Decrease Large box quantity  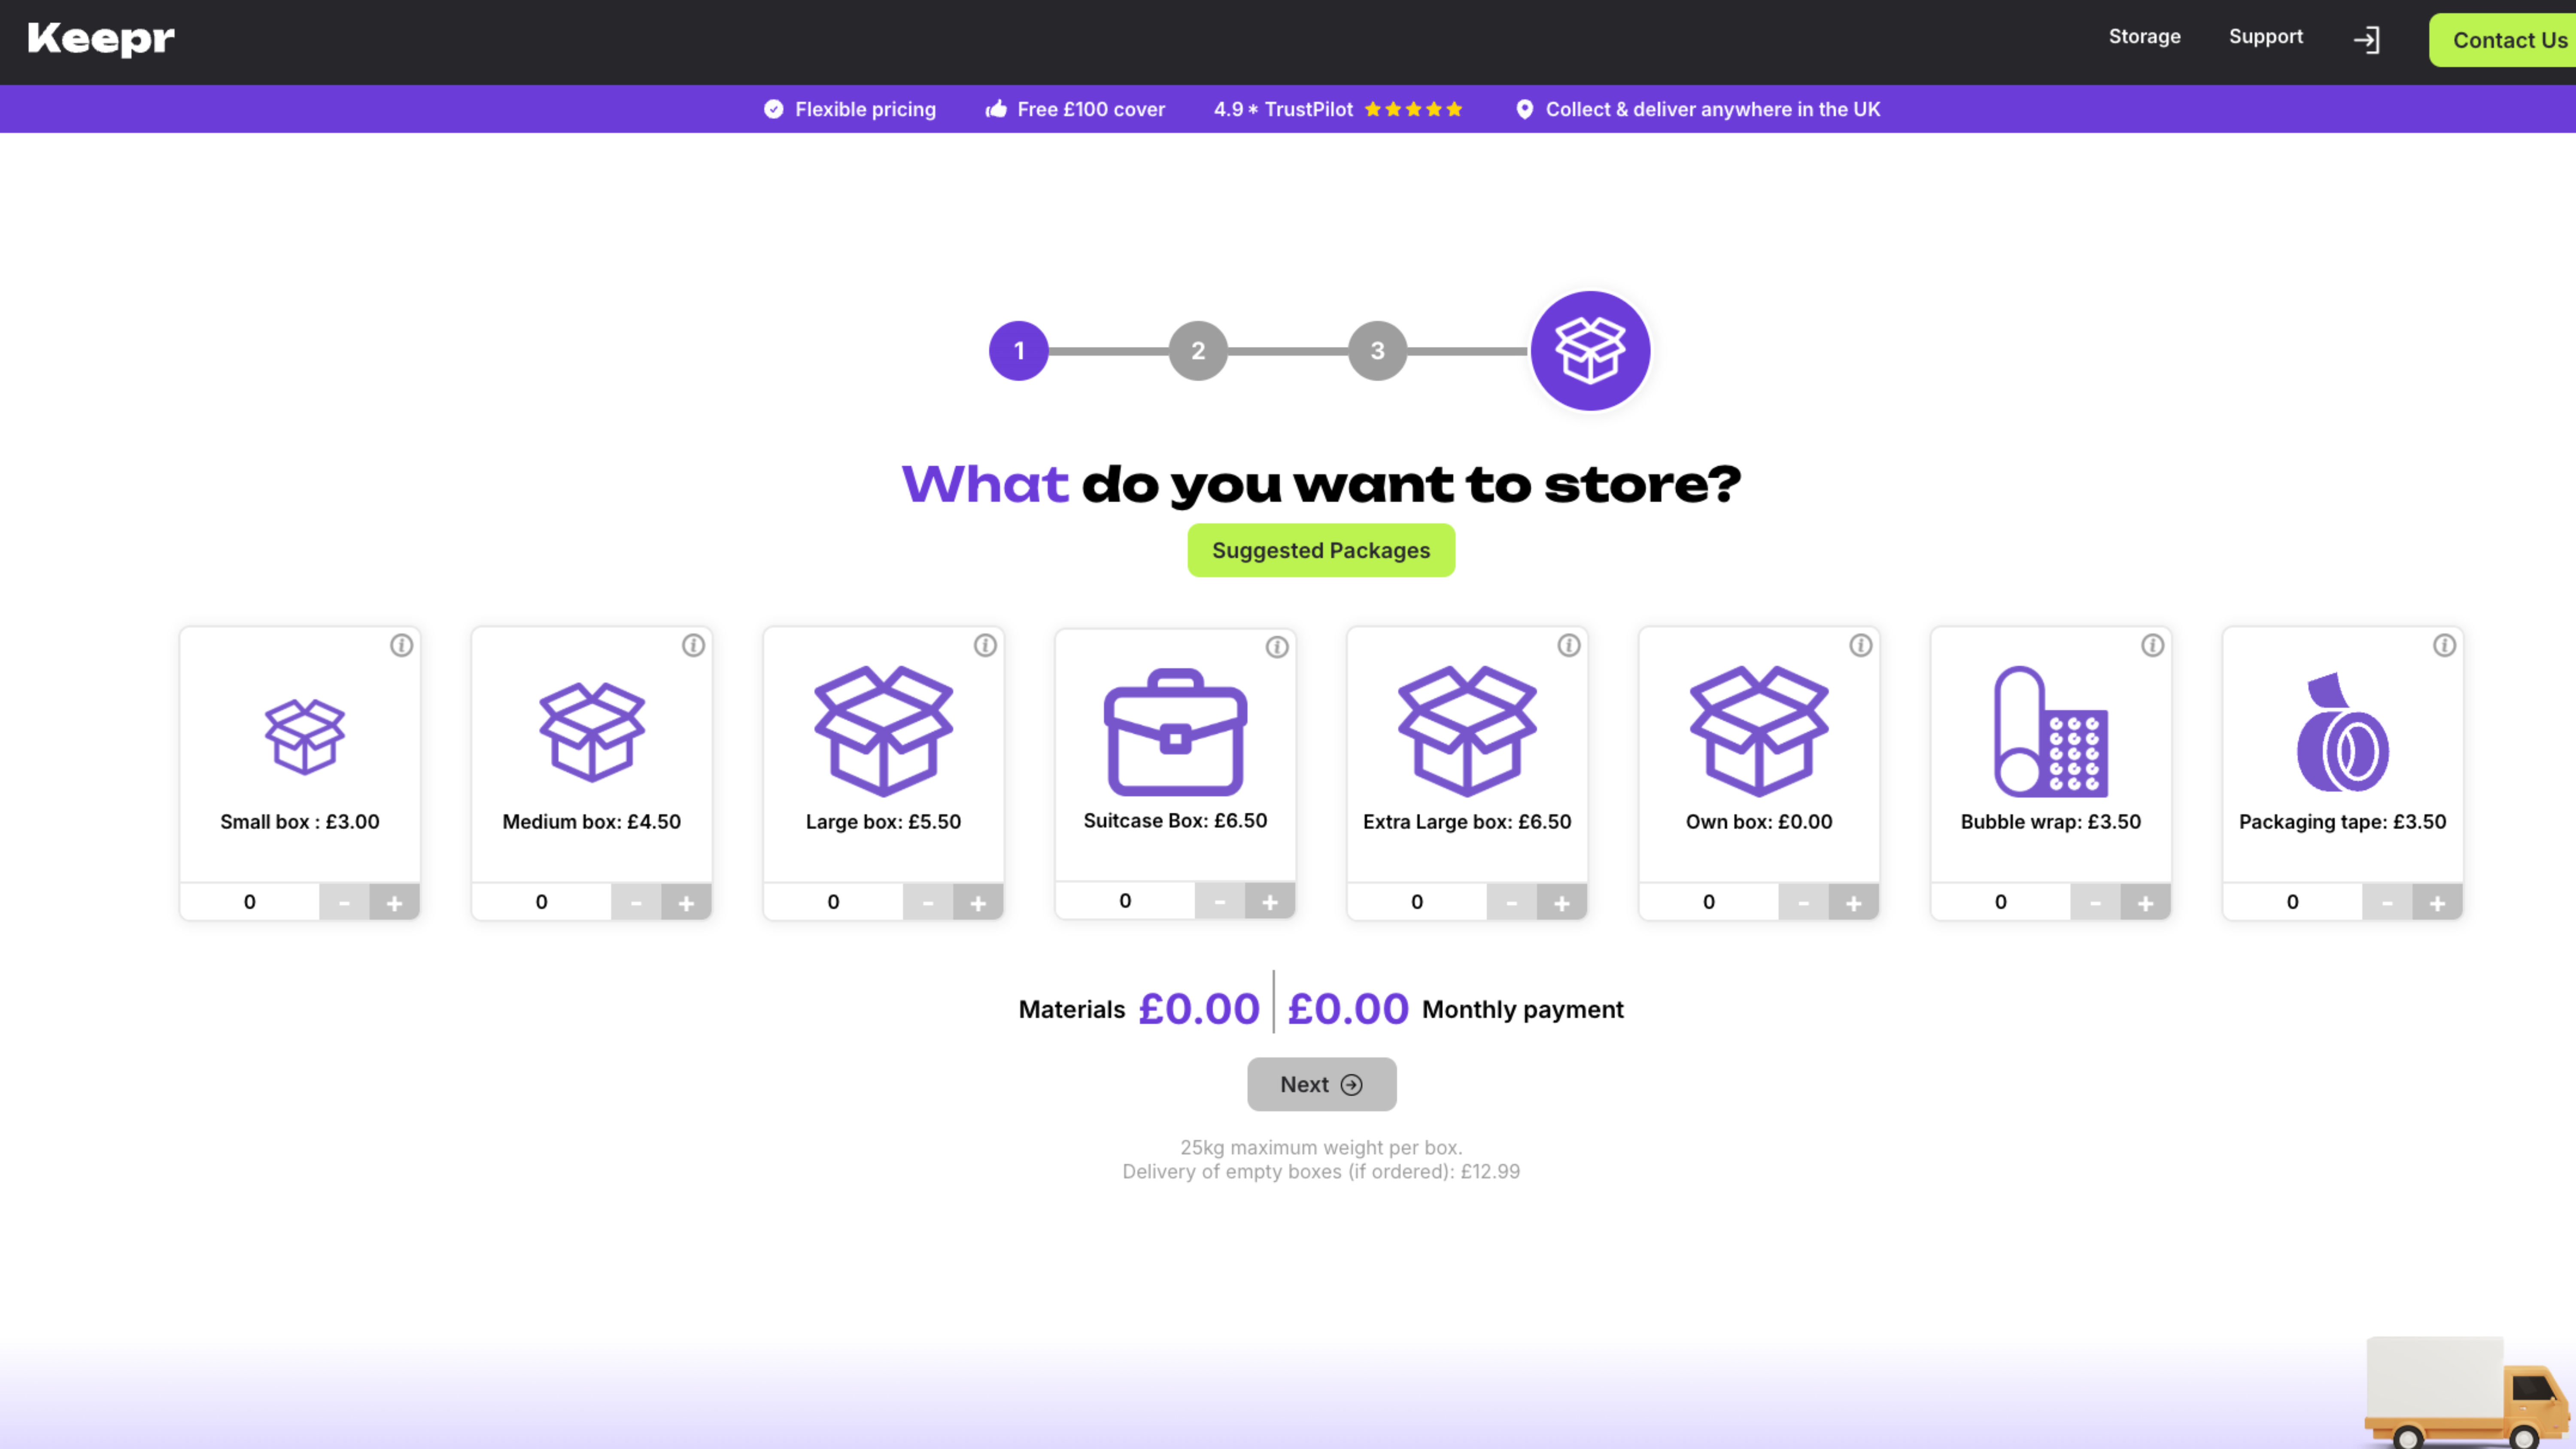pyautogui.click(x=928, y=902)
